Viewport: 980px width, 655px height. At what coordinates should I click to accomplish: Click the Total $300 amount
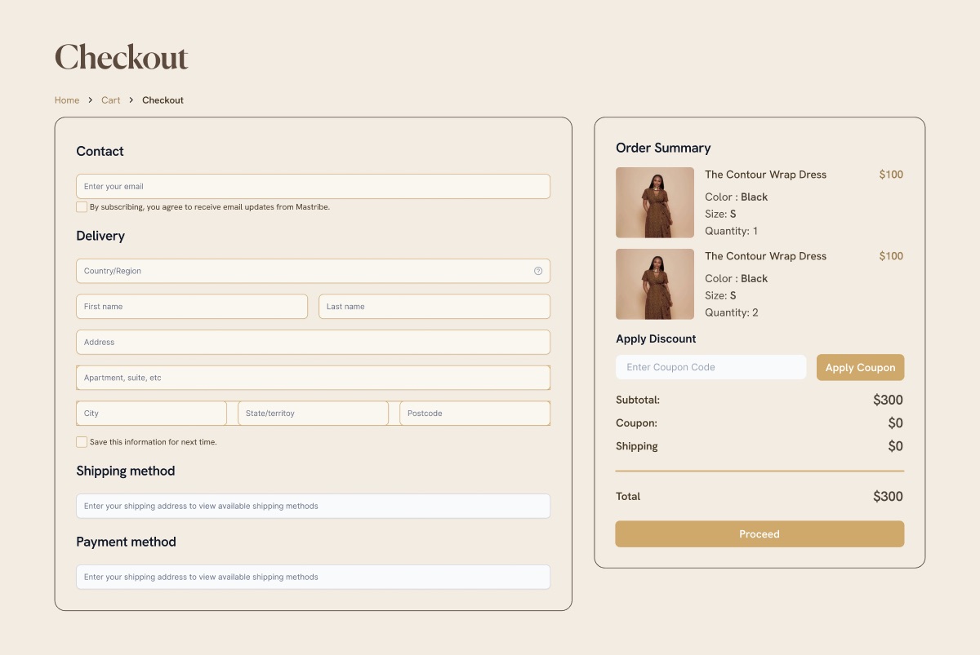pyautogui.click(x=888, y=497)
